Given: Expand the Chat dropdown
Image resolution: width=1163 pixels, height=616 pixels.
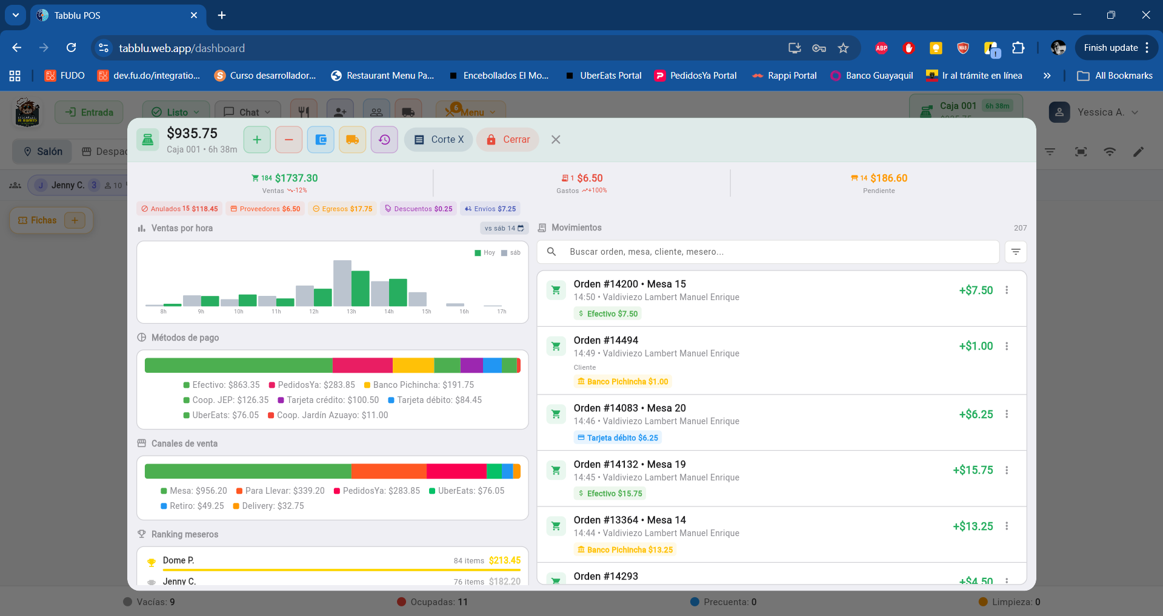Looking at the screenshot, I should click(x=248, y=112).
